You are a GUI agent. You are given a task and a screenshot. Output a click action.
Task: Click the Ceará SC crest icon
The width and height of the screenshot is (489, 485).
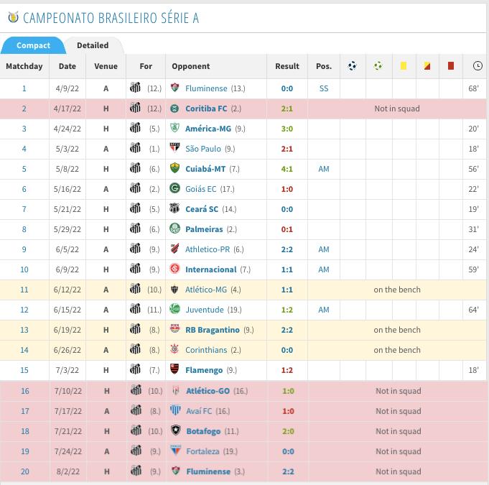click(x=174, y=208)
